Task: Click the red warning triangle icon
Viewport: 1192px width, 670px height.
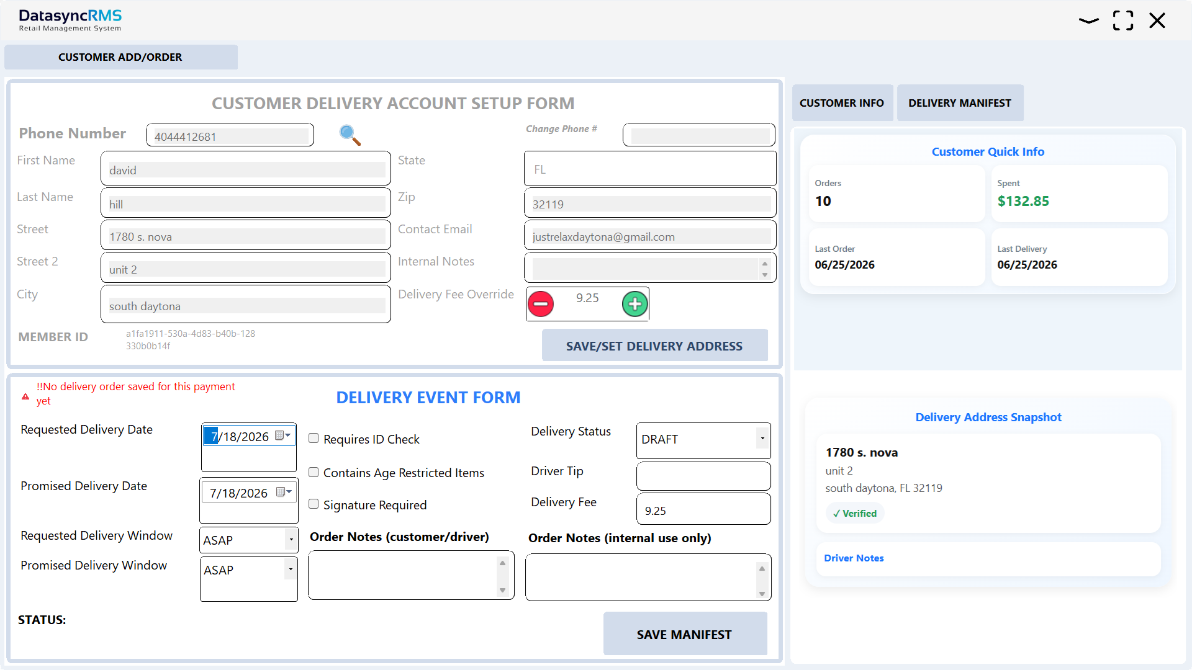Action: point(25,396)
